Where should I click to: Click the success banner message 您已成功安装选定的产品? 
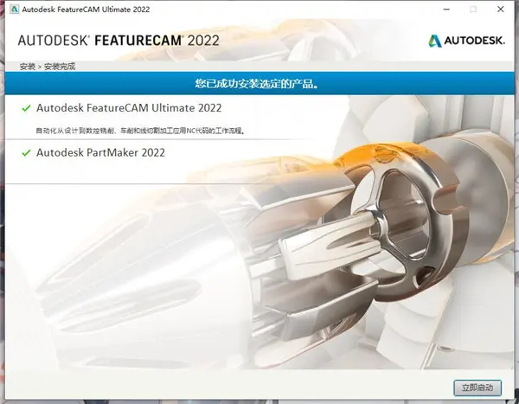coord(257,83)
